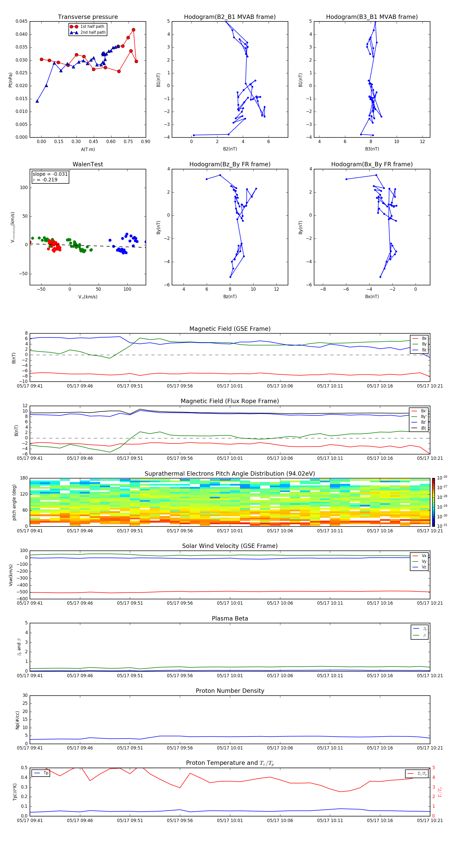Click the "A(T·m)" x-axis label
This screenshot has height=843, width=460.
(x=88, y=149)
